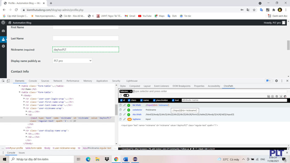
Task: Click table.form-table in the breadcrumb
Action: [x=33, y=148]
